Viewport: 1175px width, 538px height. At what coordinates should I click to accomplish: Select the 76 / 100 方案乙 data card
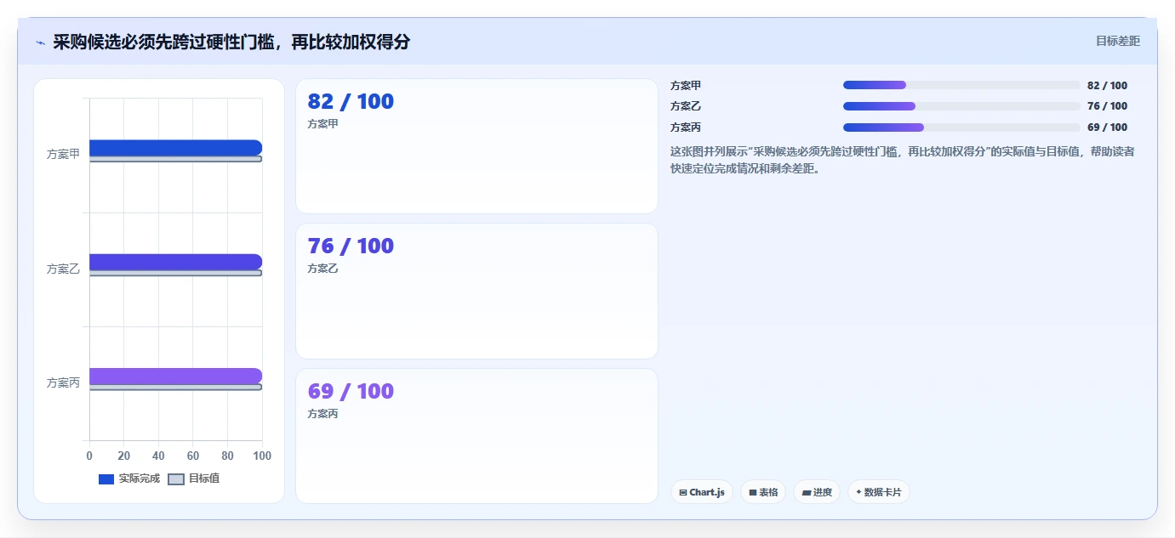[x=476, y=291]
